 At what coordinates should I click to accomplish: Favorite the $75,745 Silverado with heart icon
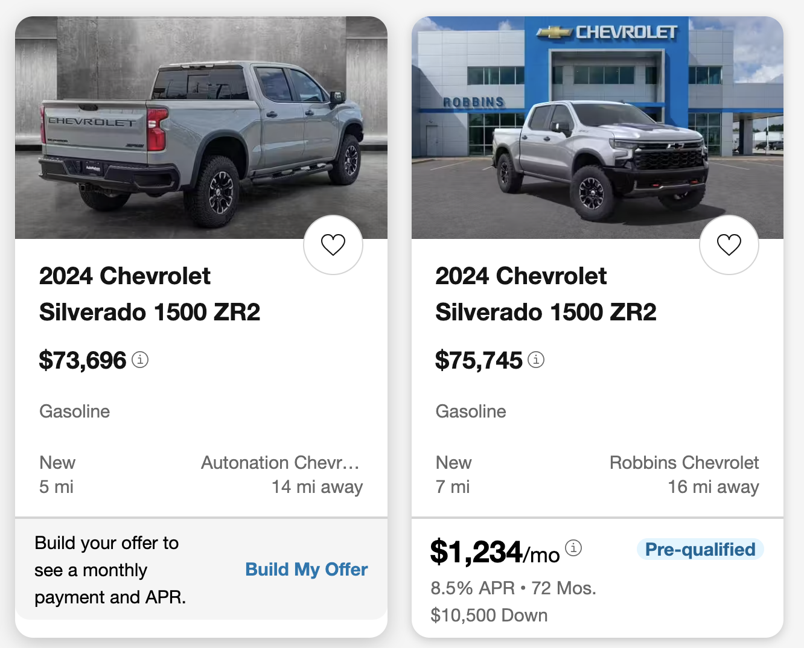point(729,245)
